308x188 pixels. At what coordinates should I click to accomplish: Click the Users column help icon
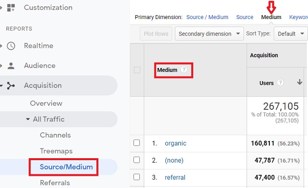[x=280, y=83]
